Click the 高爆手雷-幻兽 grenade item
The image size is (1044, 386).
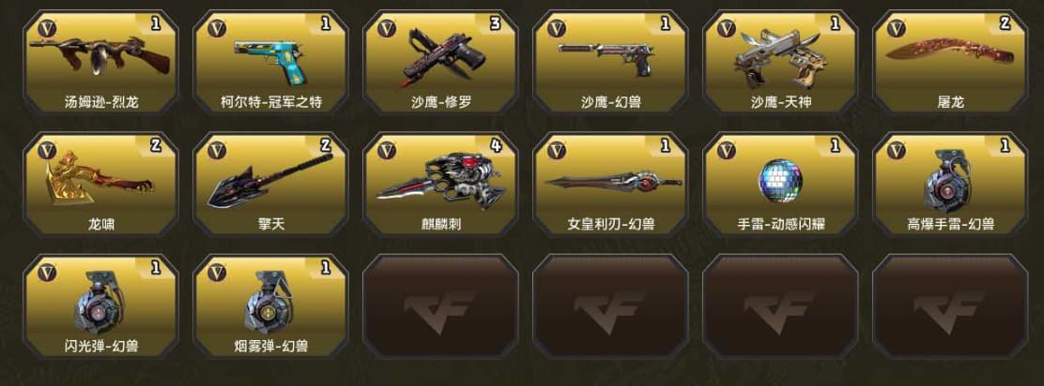(x=950, y=184)
